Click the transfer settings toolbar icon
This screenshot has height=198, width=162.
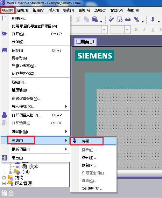[137, 19]
